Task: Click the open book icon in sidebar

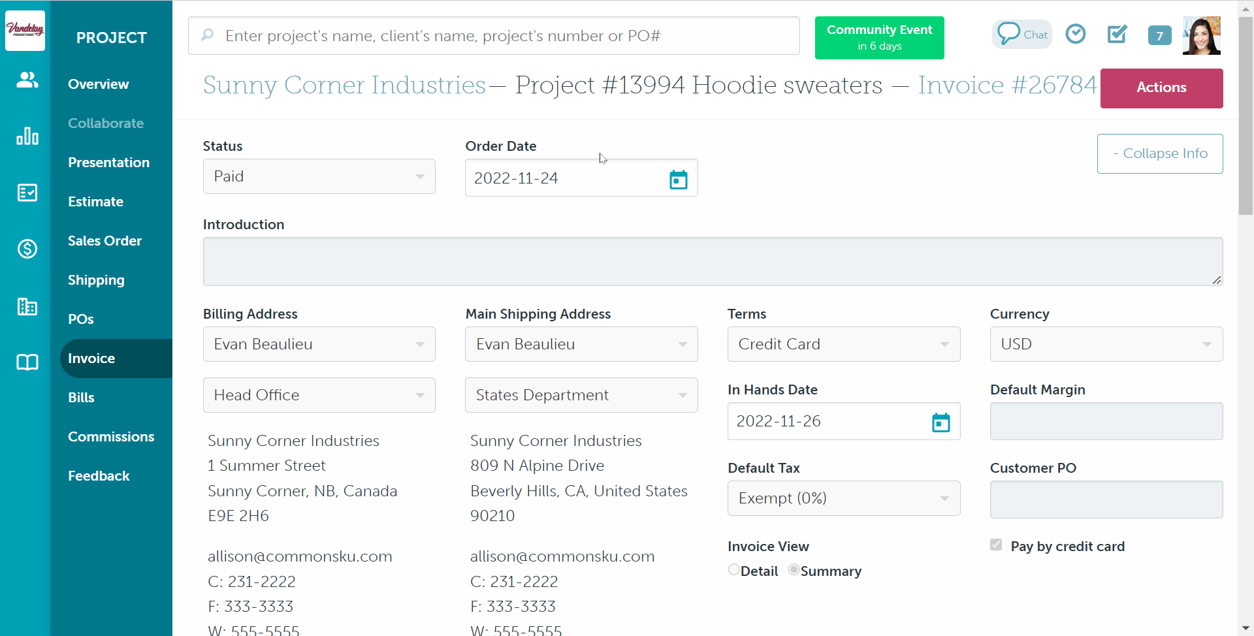Action: point(27,362)
